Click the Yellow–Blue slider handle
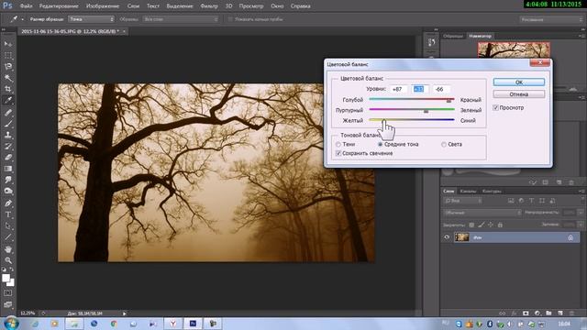The width and height of the screenshot is (587, 330). (383, 121)
